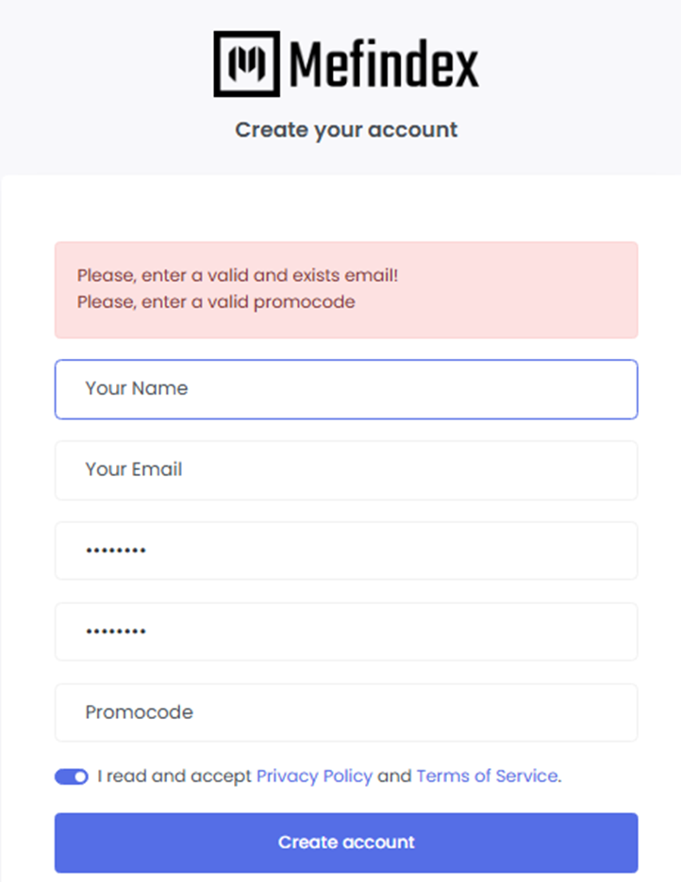Toggle the accept Privacy Policy switch
The width and height of the screenshot is (681, 882).
[72, 776]
